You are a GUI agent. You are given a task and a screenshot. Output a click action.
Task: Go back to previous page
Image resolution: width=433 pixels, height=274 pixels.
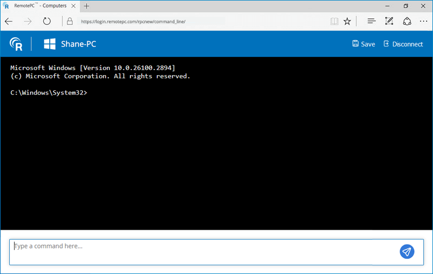(x=9, y=22)
